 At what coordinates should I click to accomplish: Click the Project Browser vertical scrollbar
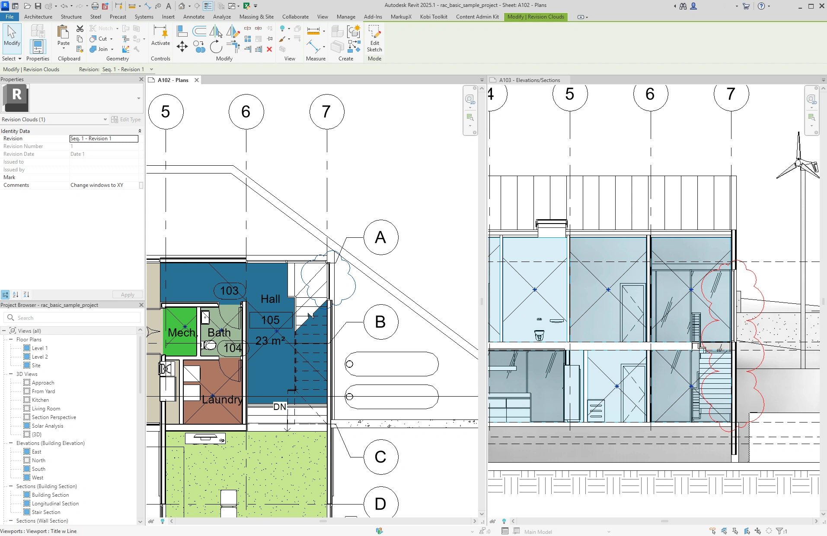tap(140, 365)
